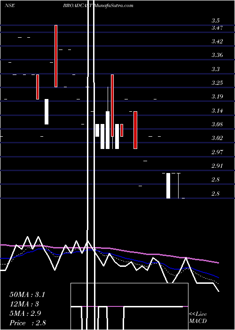Image resolution: width=235 pixels, height=330 pixels.
Task: Click the red candle spanning 3.14 to 2.97
Action: pos(135,130)
